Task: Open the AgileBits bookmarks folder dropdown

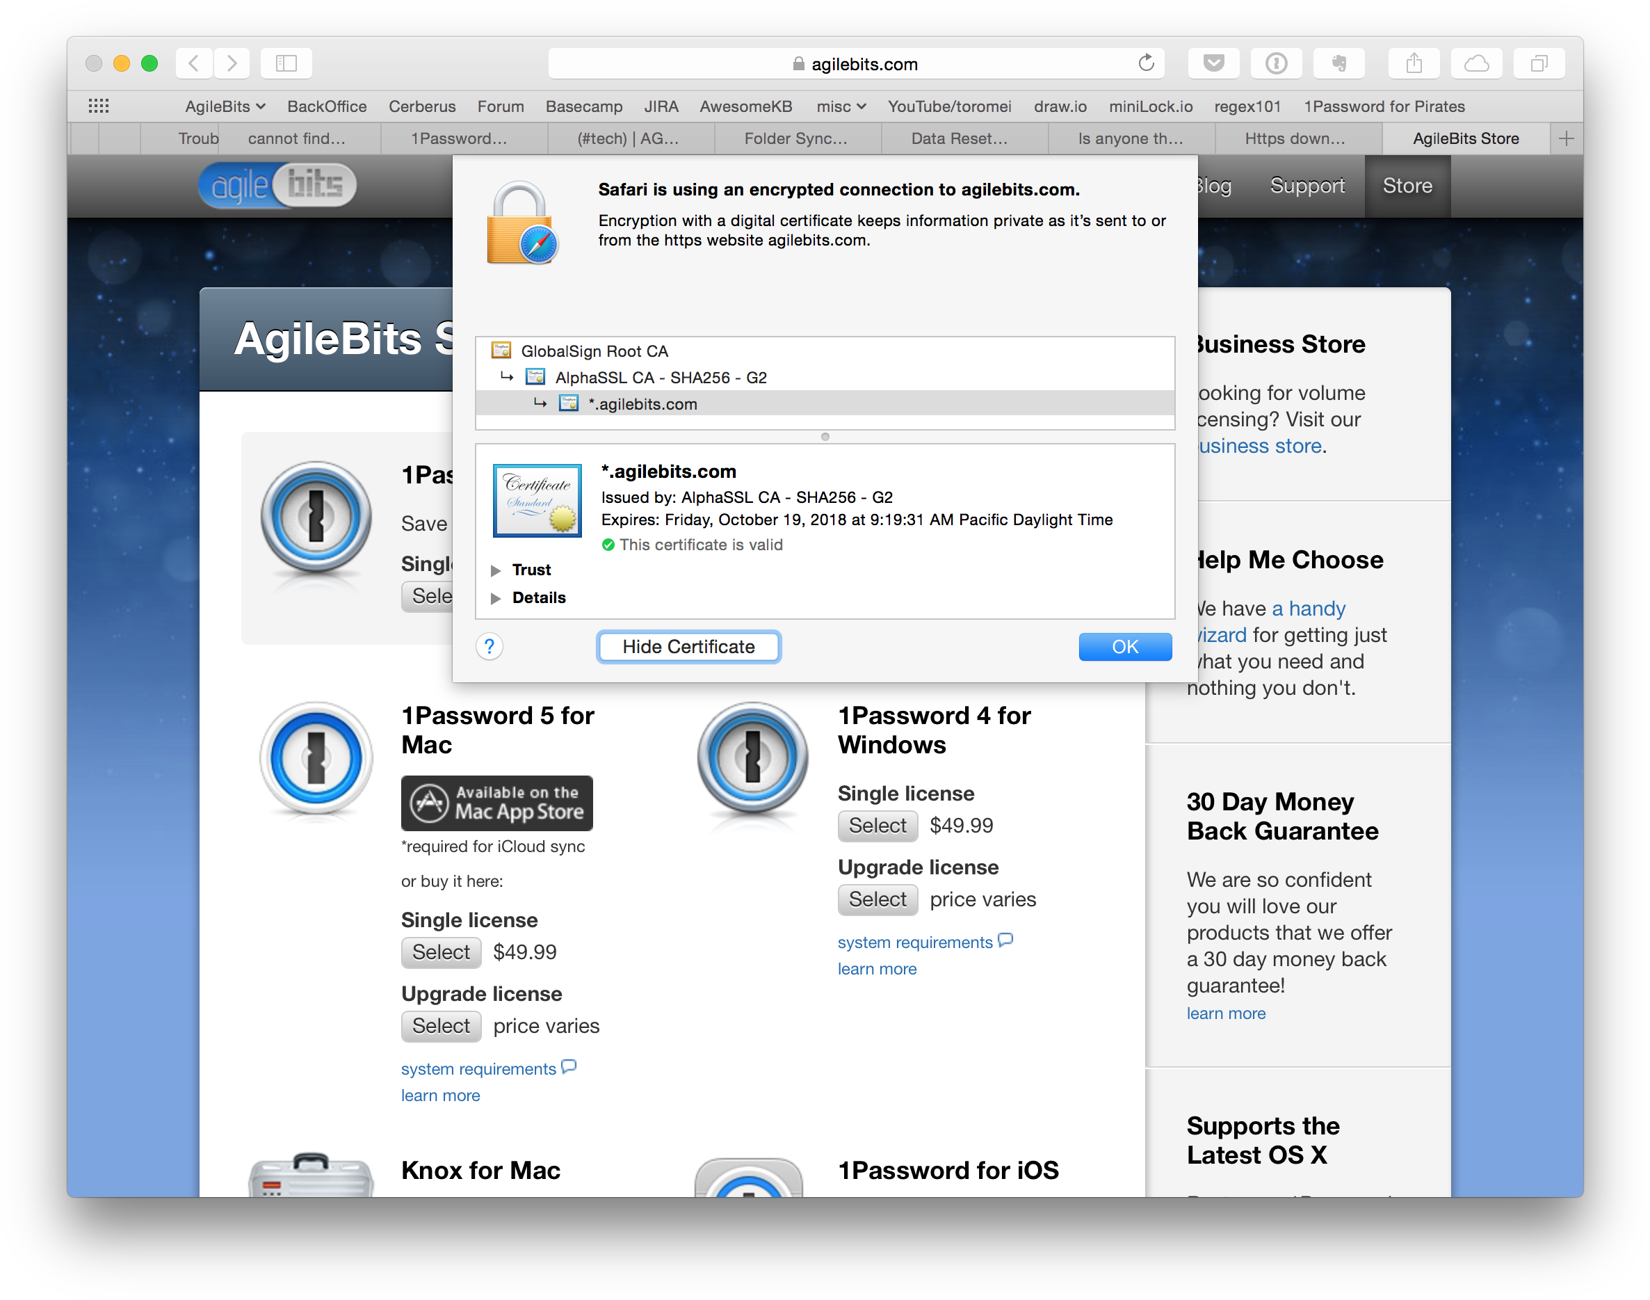Action: tap(225, 106)
